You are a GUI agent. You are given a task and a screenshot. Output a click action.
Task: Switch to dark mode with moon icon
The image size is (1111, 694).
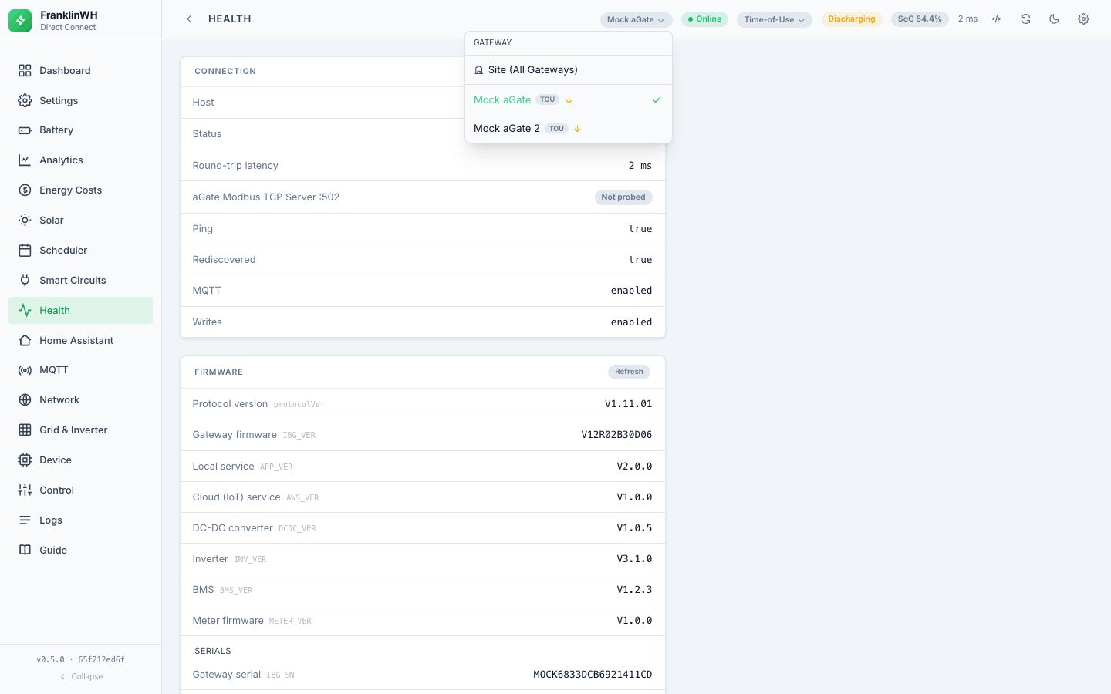(x=1055, y=19)
